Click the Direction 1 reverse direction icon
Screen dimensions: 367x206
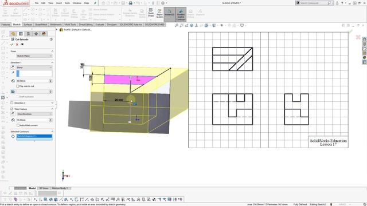pyautogui.click(x=13, y=68)
